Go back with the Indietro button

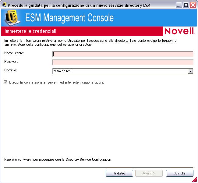119,173
